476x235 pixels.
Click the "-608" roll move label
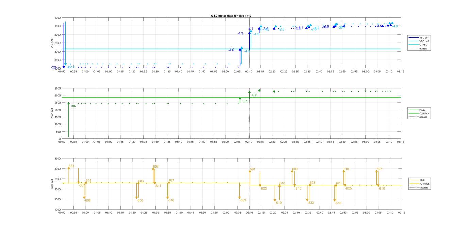tap(87, 201)
